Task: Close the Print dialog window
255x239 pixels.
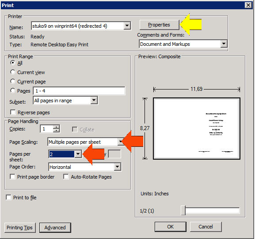Action: tap(248, 5)
